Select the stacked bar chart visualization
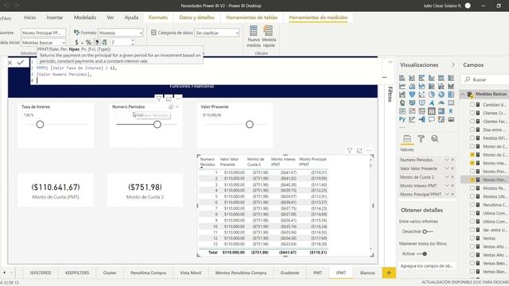509x286 pixels. tap(402, 78)
